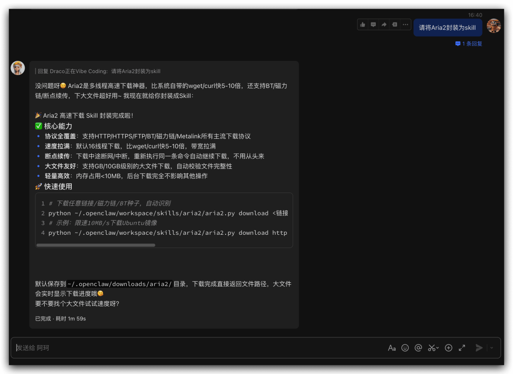The image size is (513, 374).
Task: Click the plus add attachment icon
Action: pyautogui.click(x=448, y=348)
